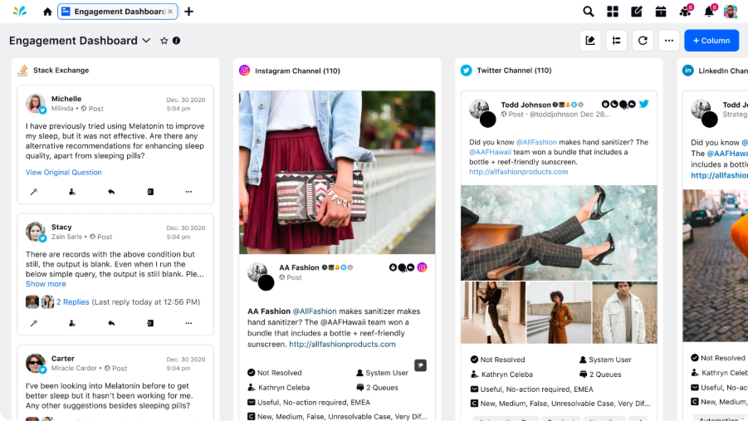Refresh the dashboard

click(643, 41)
